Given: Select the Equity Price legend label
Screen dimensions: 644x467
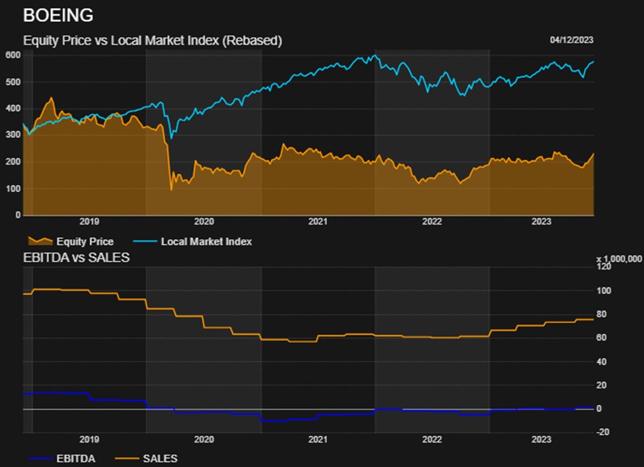Looking at the screenshot, I should pyautogui.click(x=85, y=242).
